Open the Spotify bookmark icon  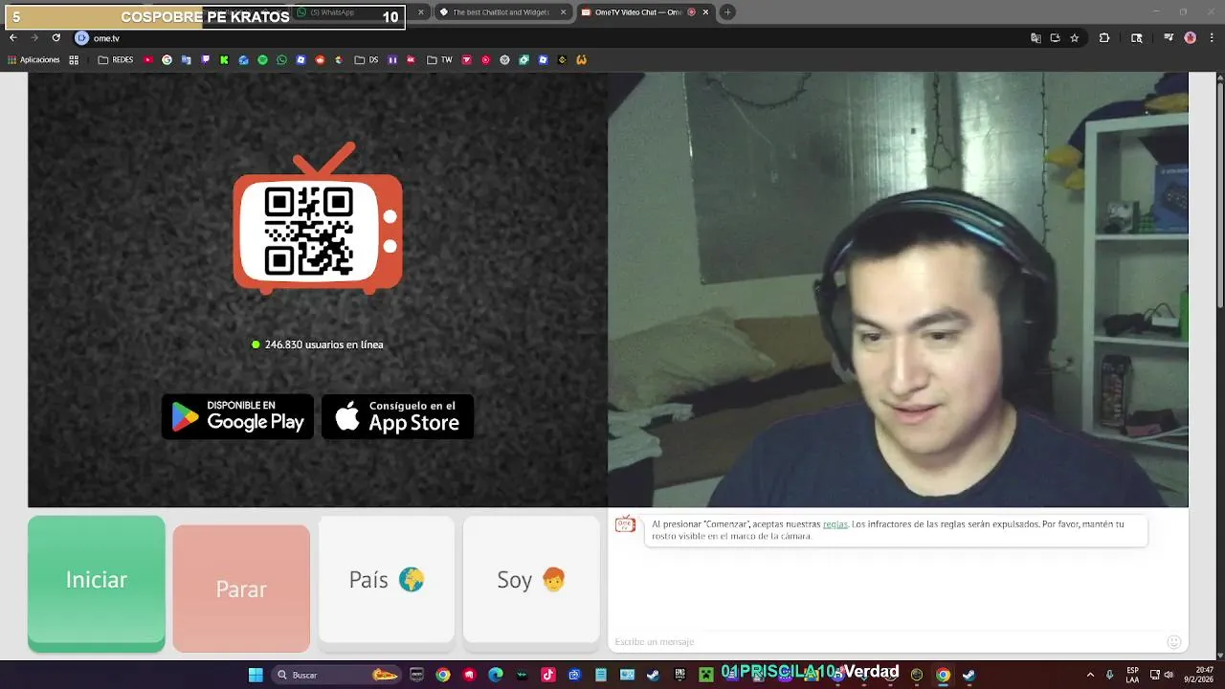tap(262, 59)
